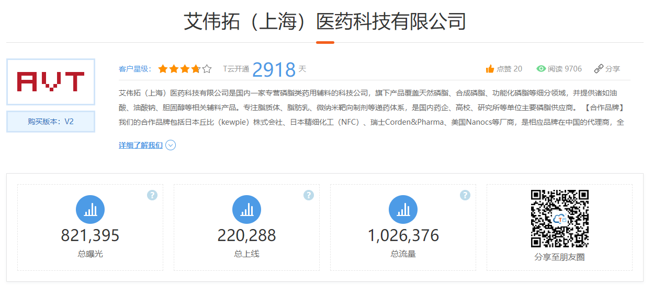653x288 pixels.
Task: Click the 分享至朋友圈 label
Action: (x=559, y=257)
